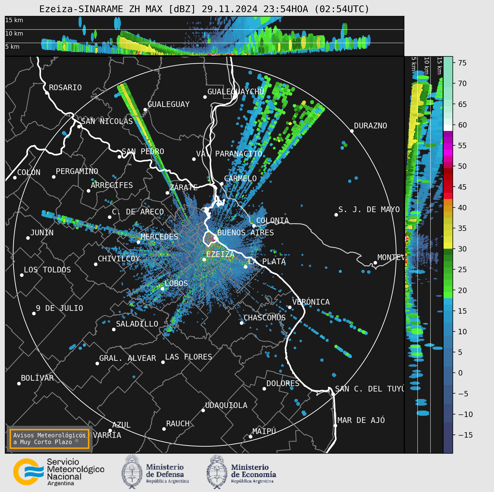Click the 75 value on the dBZ scale
Screen dimensions: 494x492
coord(462,63)
